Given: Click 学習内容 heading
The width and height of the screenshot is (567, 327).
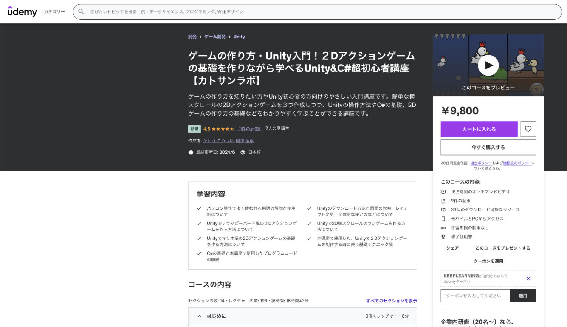Looking at the screenshot, I should point(211,194).
